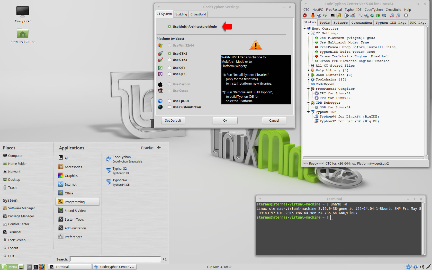Select the Programming category in the menu
Screen dimensions: 432x270
(78, 202)
